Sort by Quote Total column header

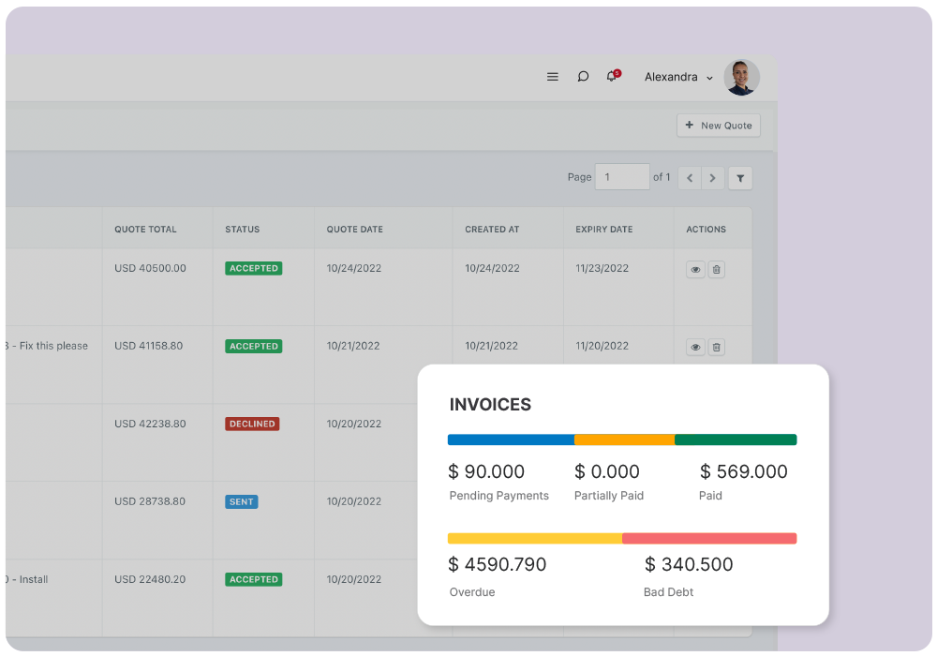click(145, 230)
